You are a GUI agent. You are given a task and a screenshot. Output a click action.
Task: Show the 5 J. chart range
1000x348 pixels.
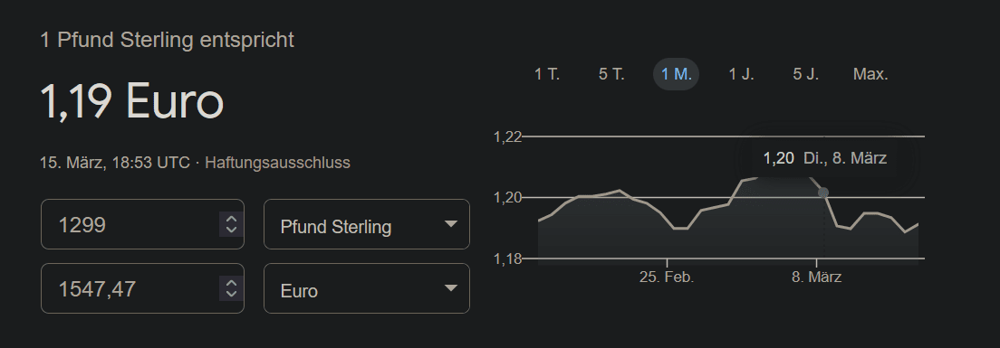(805, 74)
